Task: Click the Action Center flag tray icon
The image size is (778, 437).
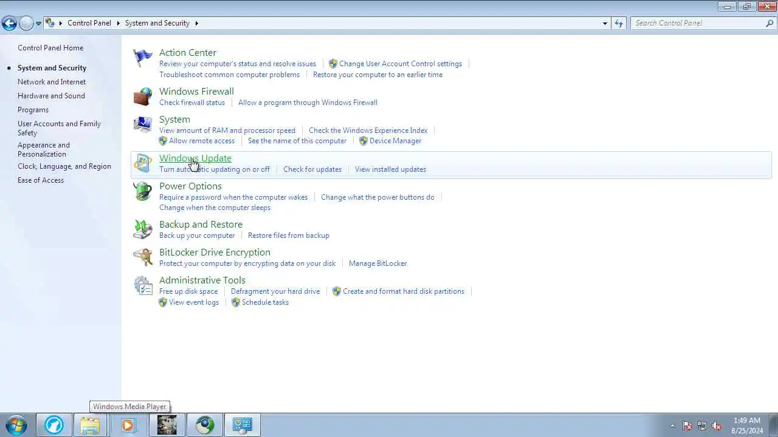Action: [x=687, y=425]
